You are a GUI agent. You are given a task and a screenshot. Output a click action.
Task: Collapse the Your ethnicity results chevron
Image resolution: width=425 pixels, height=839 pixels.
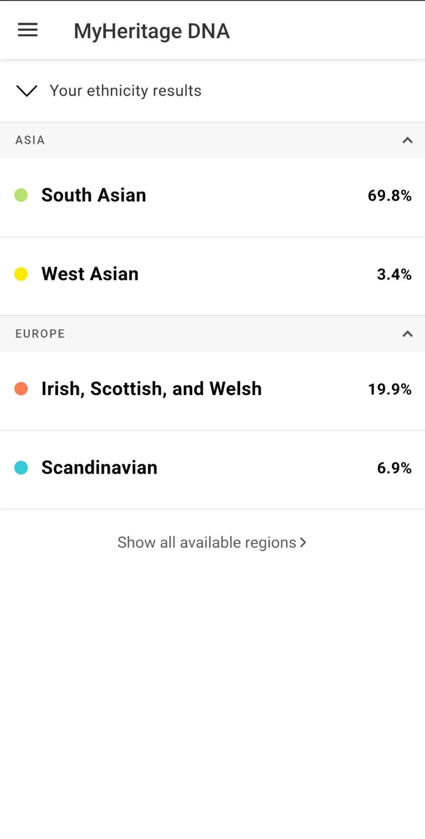[x=27, y=91]
